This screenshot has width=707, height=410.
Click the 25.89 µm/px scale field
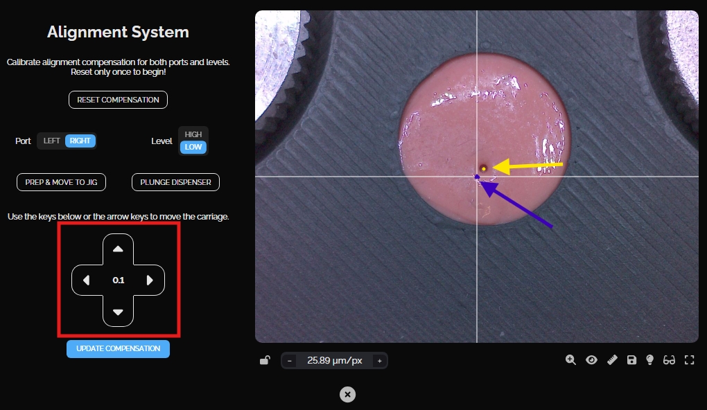334,361
